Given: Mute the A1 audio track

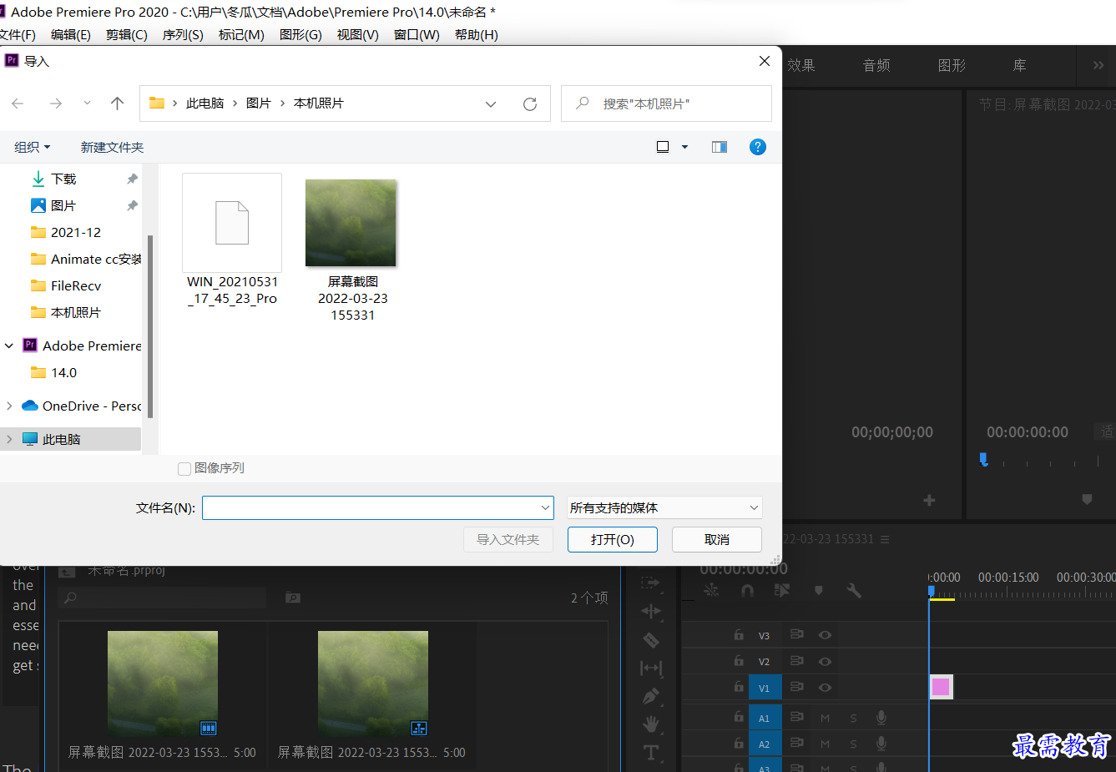Looking at the screenshot, I should click(x=826, y=718).
